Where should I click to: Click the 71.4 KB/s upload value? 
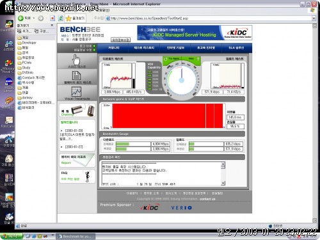[234, 92]
